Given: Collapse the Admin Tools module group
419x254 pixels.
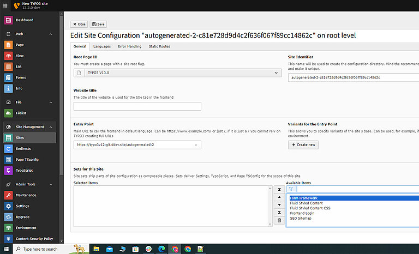Looking at the screenshot, I should coord(51,185).
